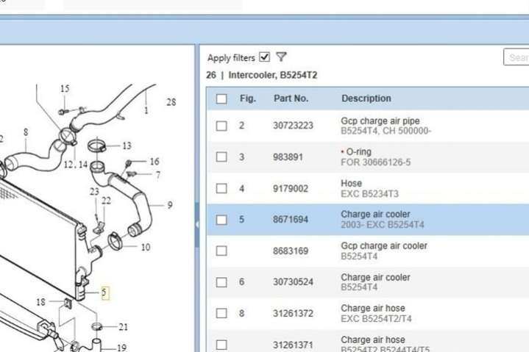The height and width of the screenshot is (352, 529).
Task: Select checkbox for O-ring part 983891
Action: tap(221, 157)
